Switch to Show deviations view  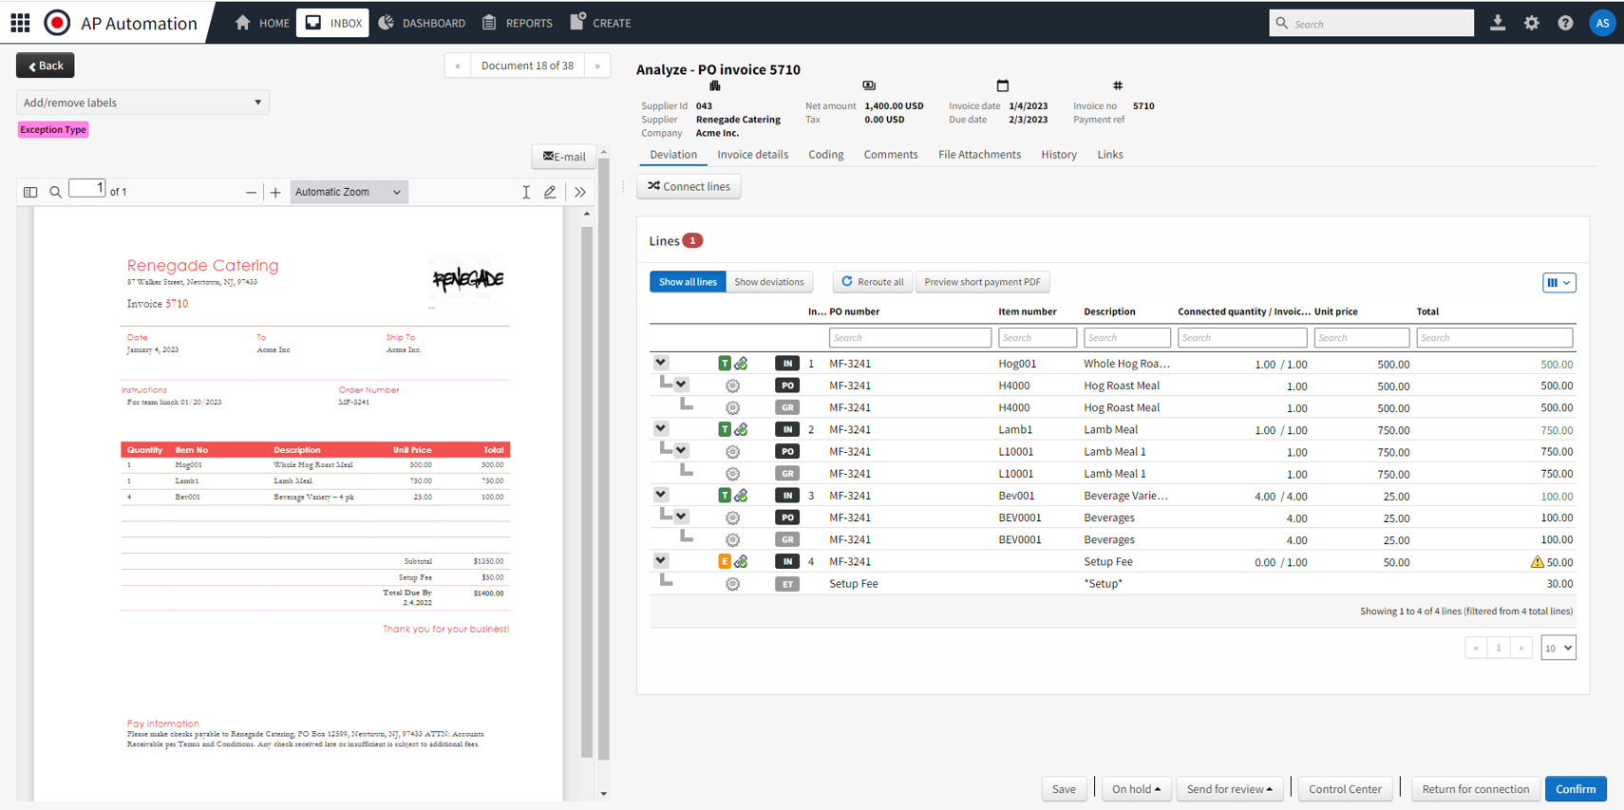(768, 282)
